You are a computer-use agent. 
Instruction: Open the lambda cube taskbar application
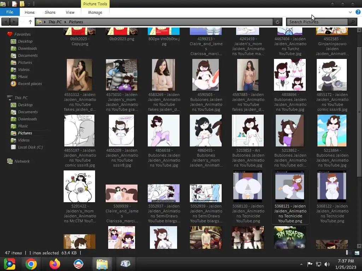(125, 263)
